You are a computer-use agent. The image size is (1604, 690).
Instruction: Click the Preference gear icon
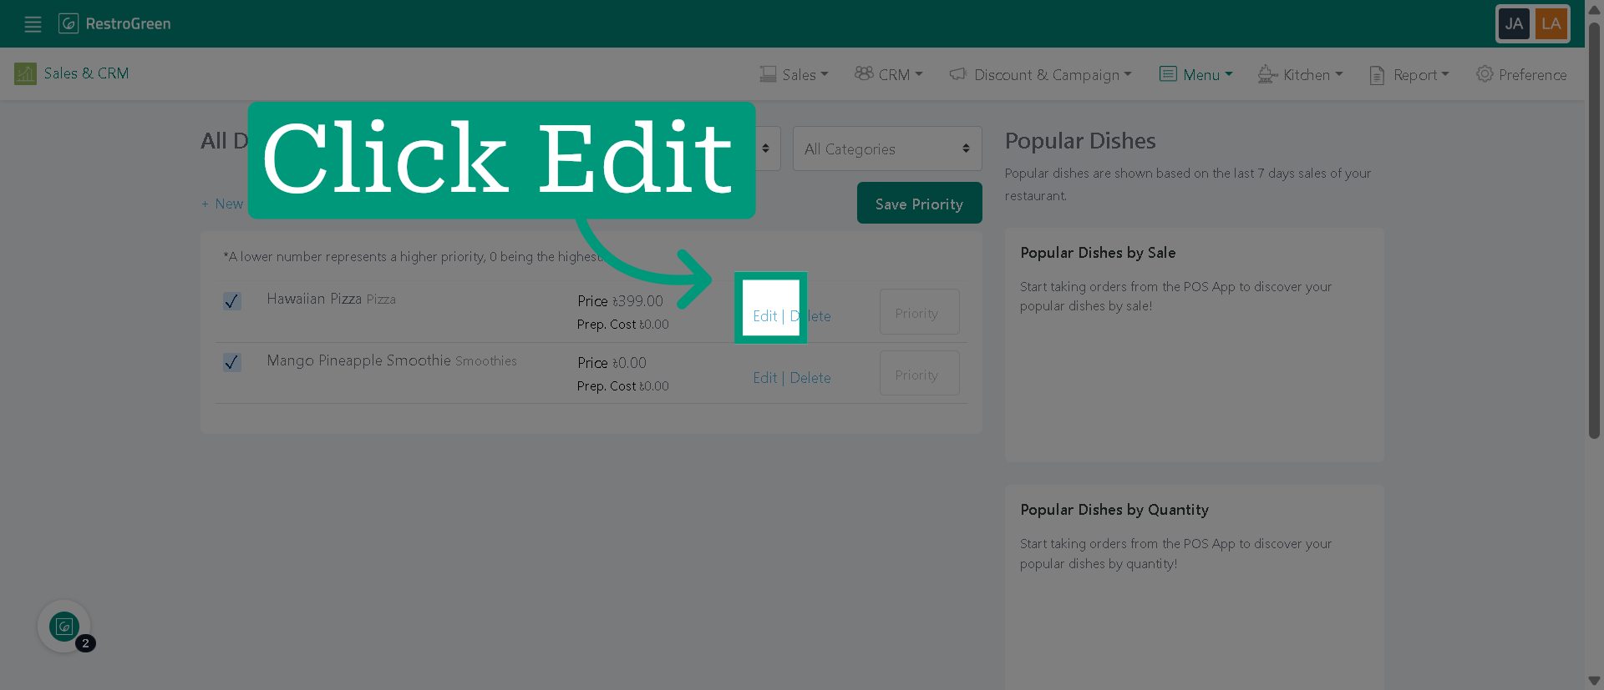(x=1485, y=73)
